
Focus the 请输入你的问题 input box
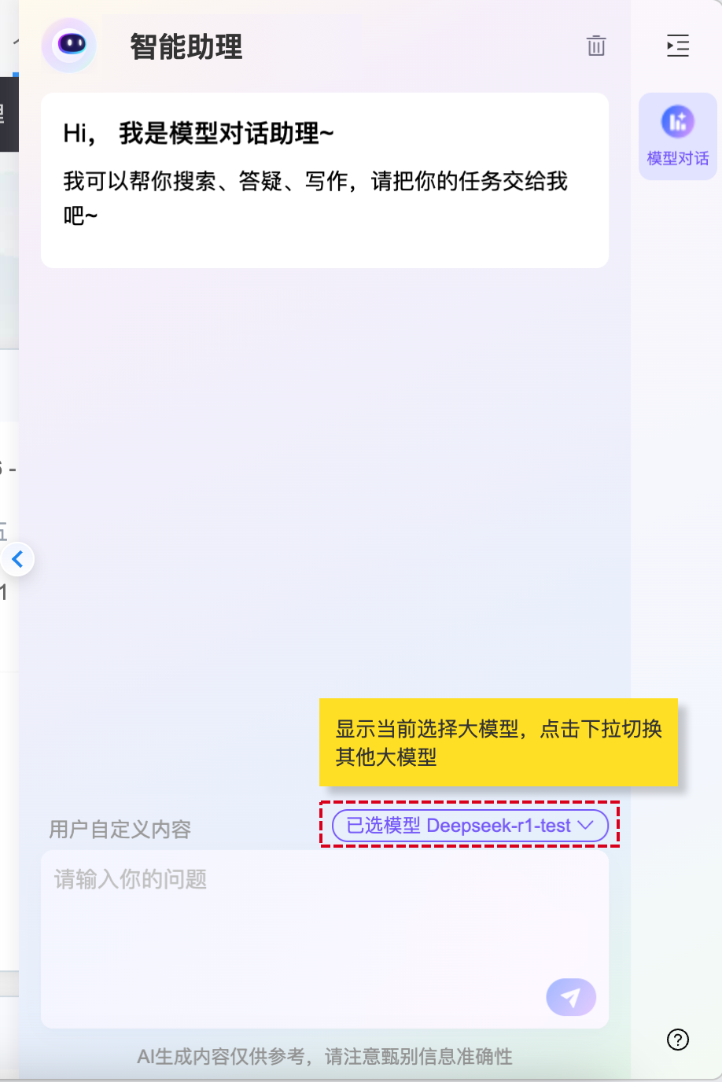point(325,939)
